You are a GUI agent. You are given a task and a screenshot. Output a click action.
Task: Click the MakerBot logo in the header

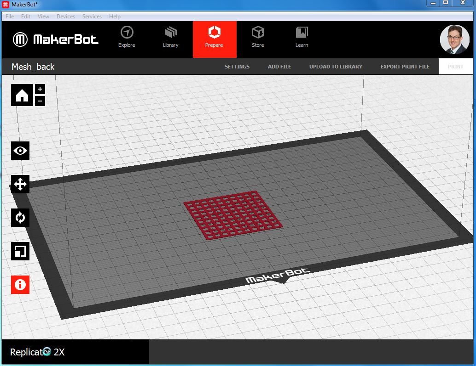pyautogui.click(x=55, y=39)
